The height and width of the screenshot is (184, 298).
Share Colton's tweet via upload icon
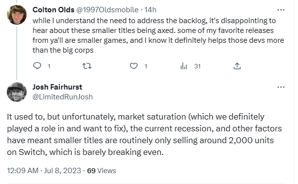pyautogui.click(x=237, y=66)
